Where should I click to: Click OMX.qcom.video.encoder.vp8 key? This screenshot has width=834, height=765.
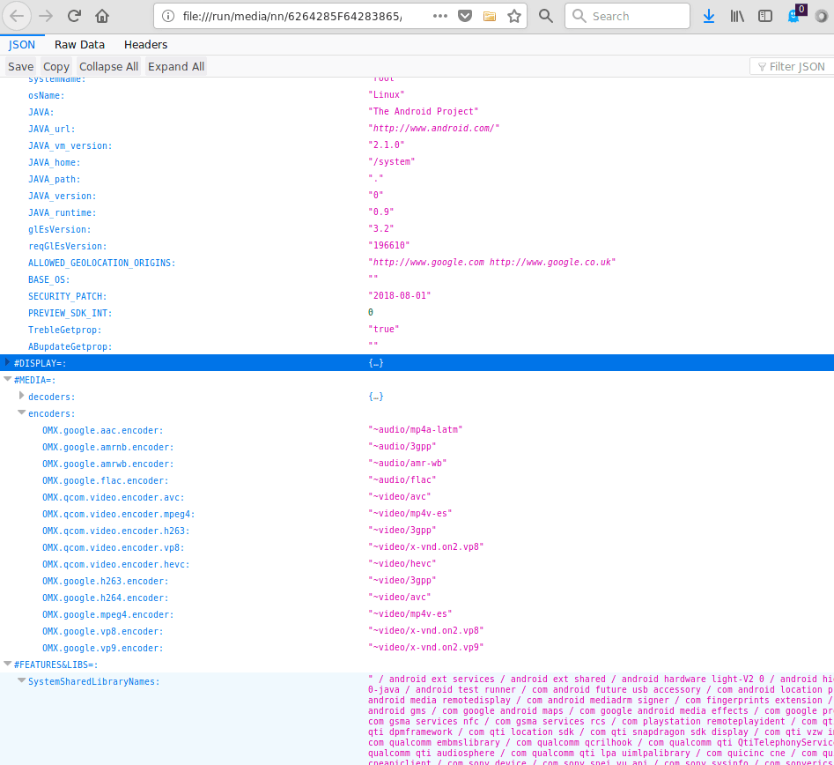pyautogui.click(x=114, y=548)
